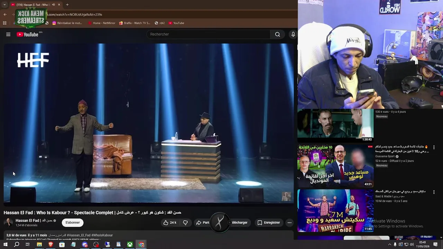The image size is (443, 249).
Task: Open the Réinitialiser le mot bookmark
Action: [67, 23]
